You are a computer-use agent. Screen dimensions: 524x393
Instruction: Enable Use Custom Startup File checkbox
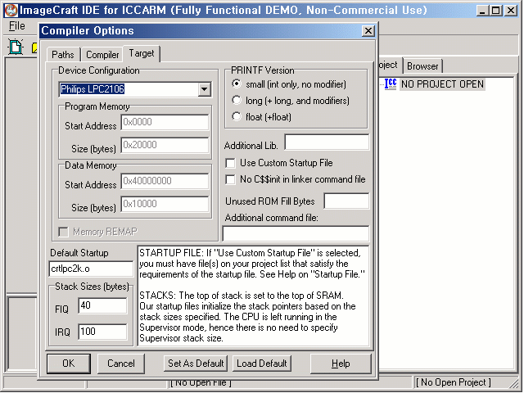tap(230, 163)
